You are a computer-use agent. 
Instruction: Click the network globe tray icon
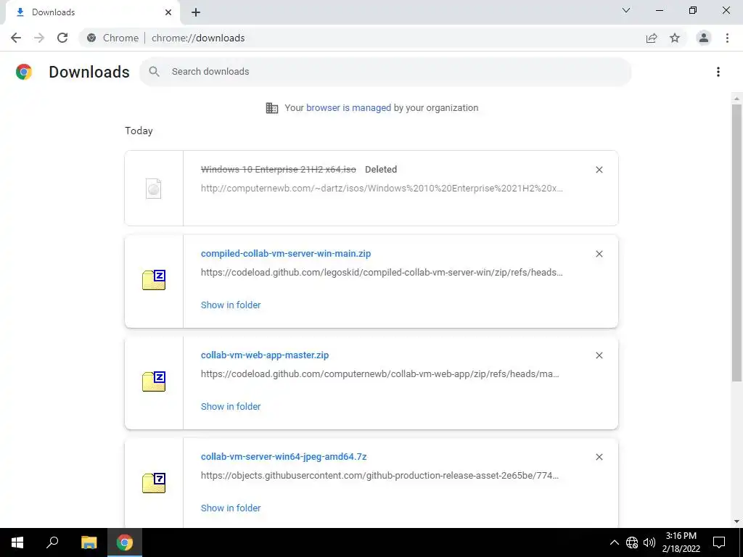point(632,542)
